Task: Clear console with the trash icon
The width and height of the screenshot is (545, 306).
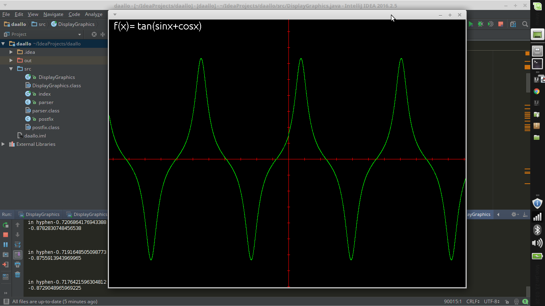Action: (x=18, y=275)
